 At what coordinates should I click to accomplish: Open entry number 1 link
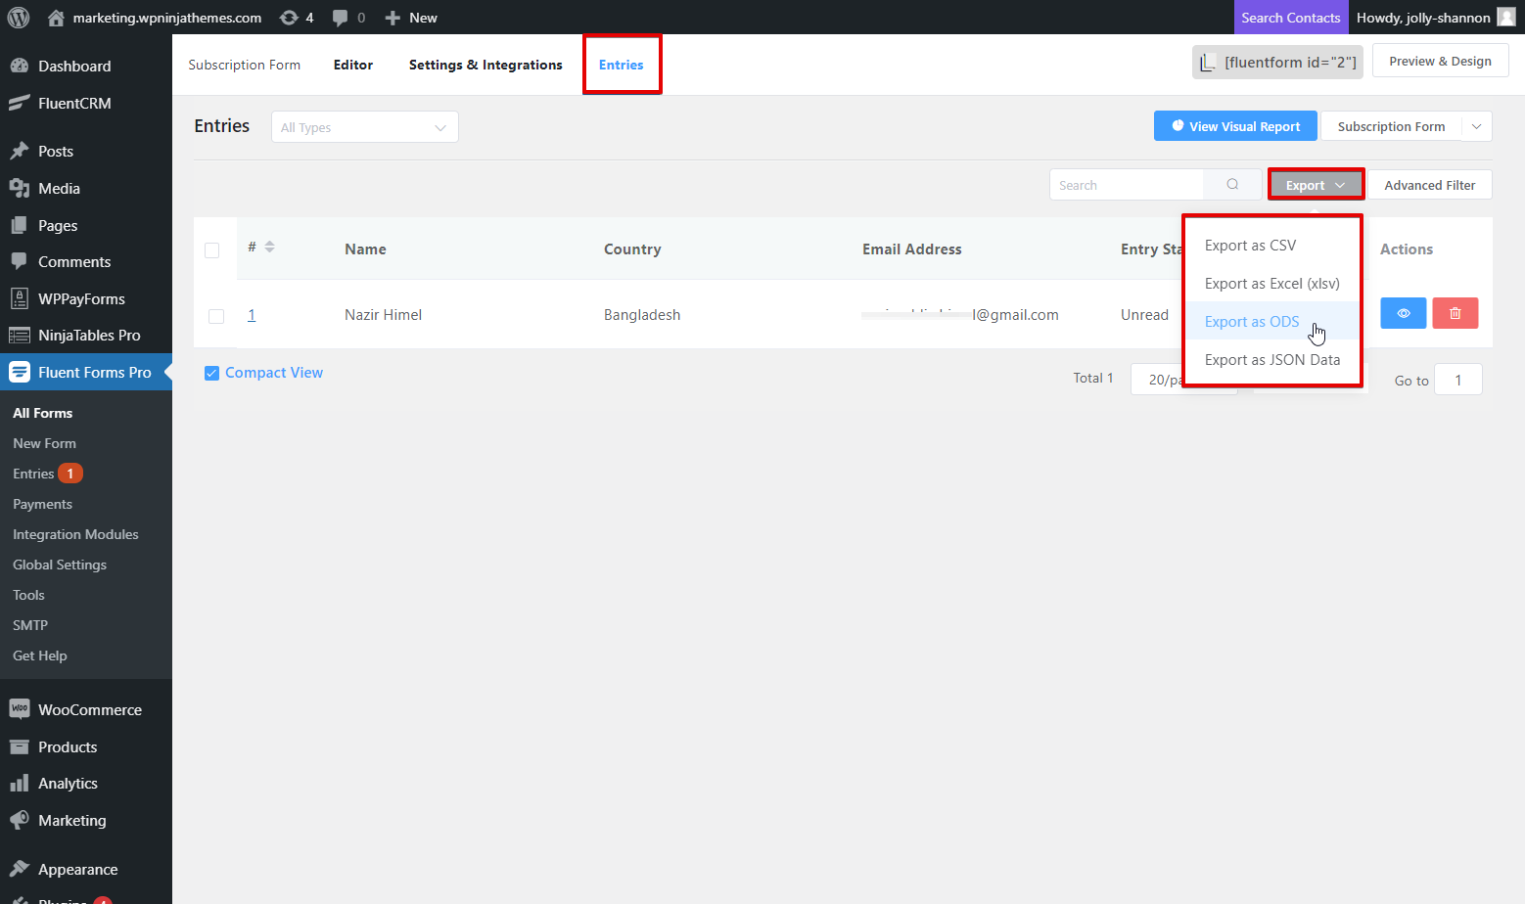252,315
